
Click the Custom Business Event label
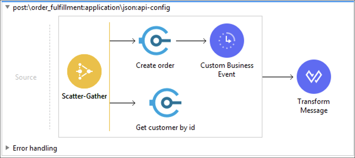coord(227,70)
